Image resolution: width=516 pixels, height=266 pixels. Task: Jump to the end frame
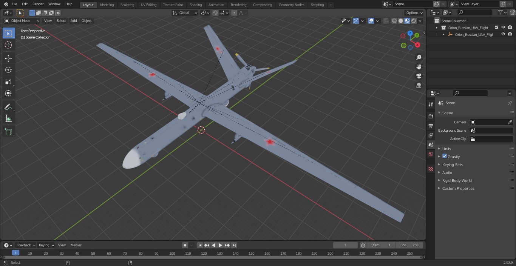pyautogui.click(x=234, y=245)
